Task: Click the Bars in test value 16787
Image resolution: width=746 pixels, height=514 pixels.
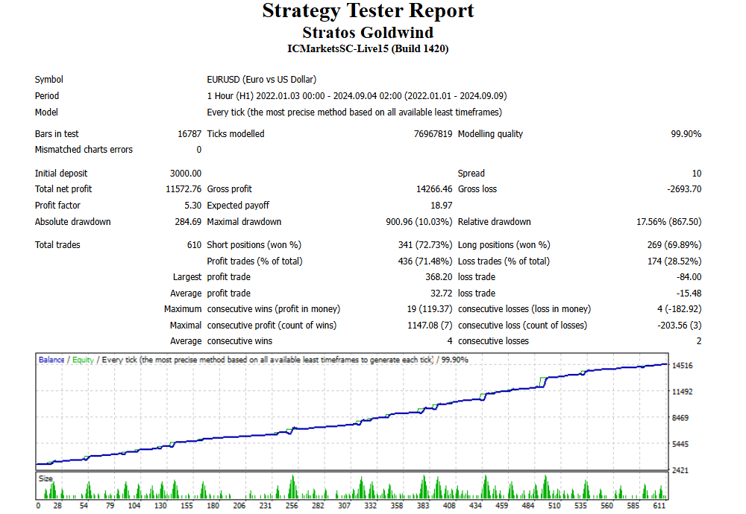Action: (189, 134)
